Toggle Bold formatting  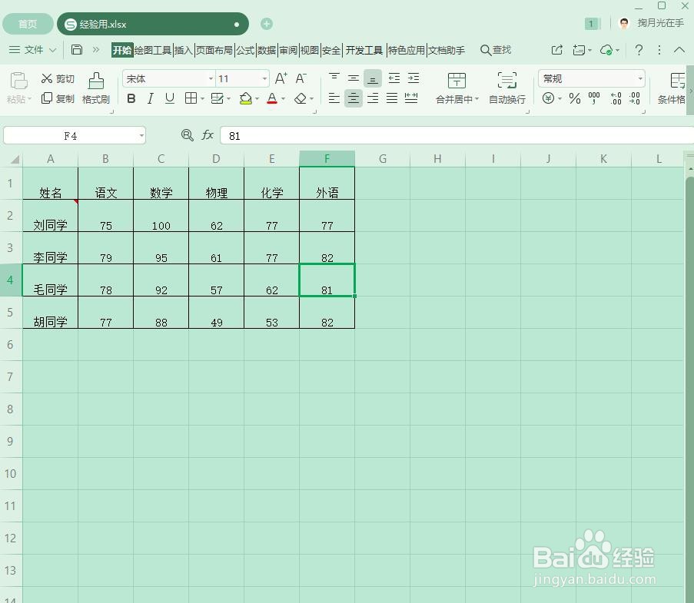point(131,98)
